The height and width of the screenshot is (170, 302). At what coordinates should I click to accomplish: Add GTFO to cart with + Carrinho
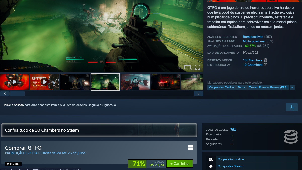[179, 164]
